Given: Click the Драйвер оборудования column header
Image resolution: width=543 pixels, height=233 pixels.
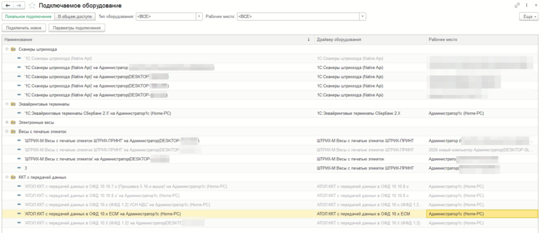Looking at the screenshot, I should [x=370, y=39].
